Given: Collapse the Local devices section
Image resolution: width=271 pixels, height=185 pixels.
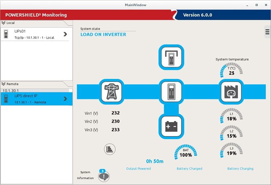Looking at the screenshot, I should (x=4, y=23).
